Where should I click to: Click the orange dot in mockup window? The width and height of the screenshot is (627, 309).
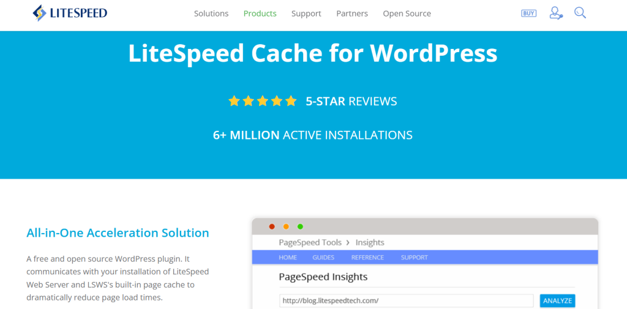[286, 226]
